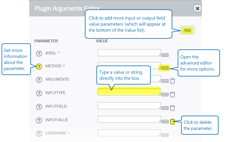Focus the INPUTFIELD value text box

pyautogui.click(x=129, y=106)
